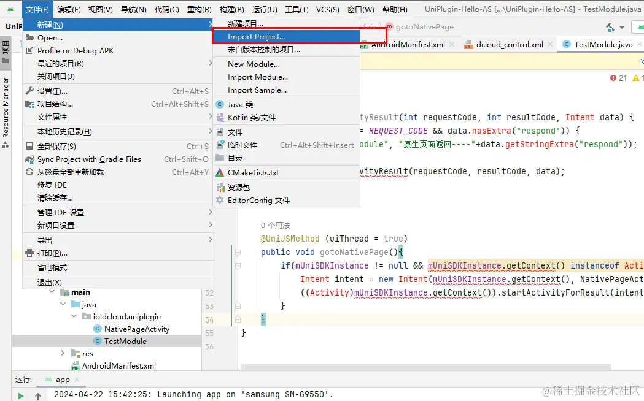Switch to the dcloud_control.xml editor tab
This screenshot has width=644, height=401.
coord(510,44)
